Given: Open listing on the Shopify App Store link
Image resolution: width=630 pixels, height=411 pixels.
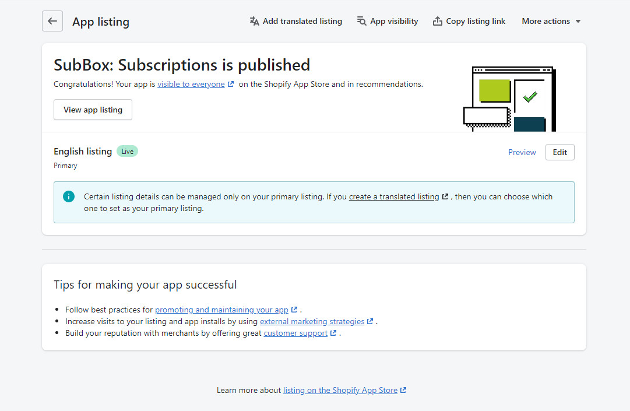Looking at the screenshot, I should 340,390.
